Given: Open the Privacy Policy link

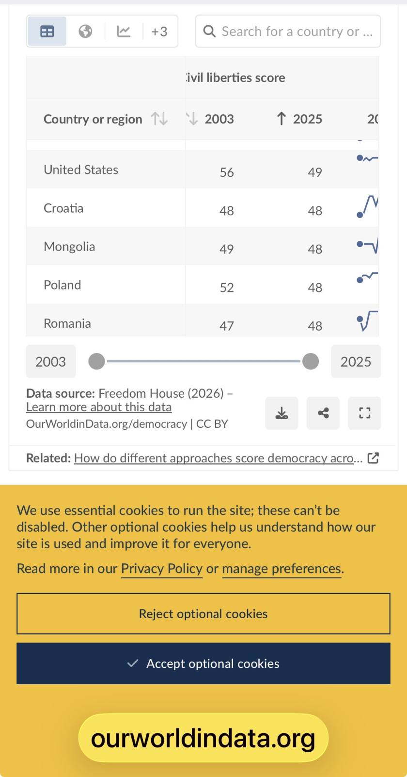Looking at the screenshot, I should click(x=161, y=569).
